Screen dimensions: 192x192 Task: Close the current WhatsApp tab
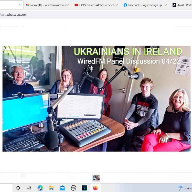coord(19,5)
